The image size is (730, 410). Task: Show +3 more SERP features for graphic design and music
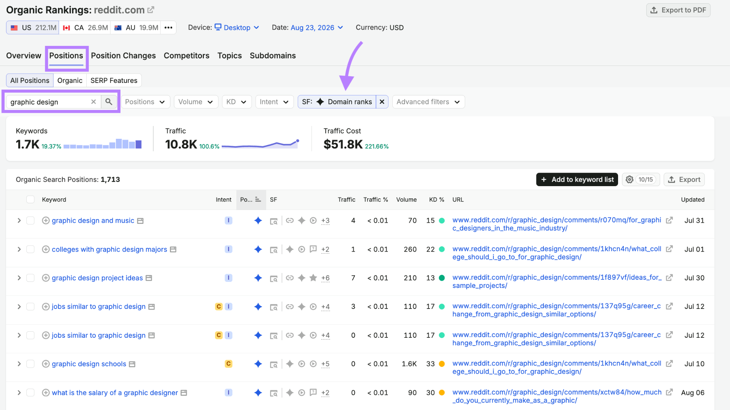click(x=325, y=221)
